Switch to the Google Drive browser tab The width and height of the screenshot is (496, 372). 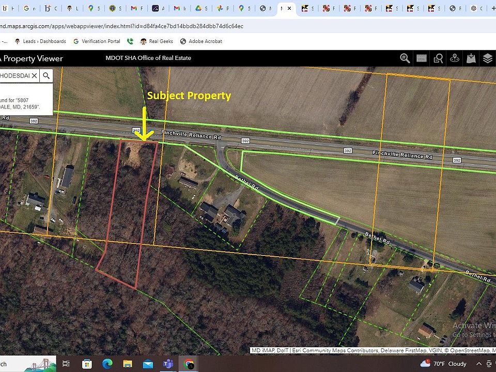click(x=201, y=9)
